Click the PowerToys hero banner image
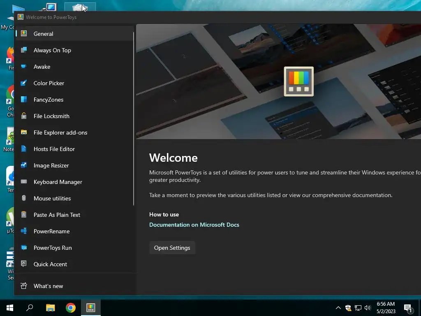Viewport: 421px width, 316px height. 278,81
